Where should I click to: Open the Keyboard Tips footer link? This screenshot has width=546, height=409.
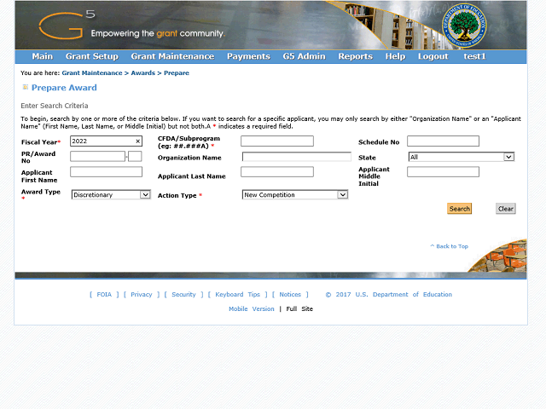click(237, 295)
